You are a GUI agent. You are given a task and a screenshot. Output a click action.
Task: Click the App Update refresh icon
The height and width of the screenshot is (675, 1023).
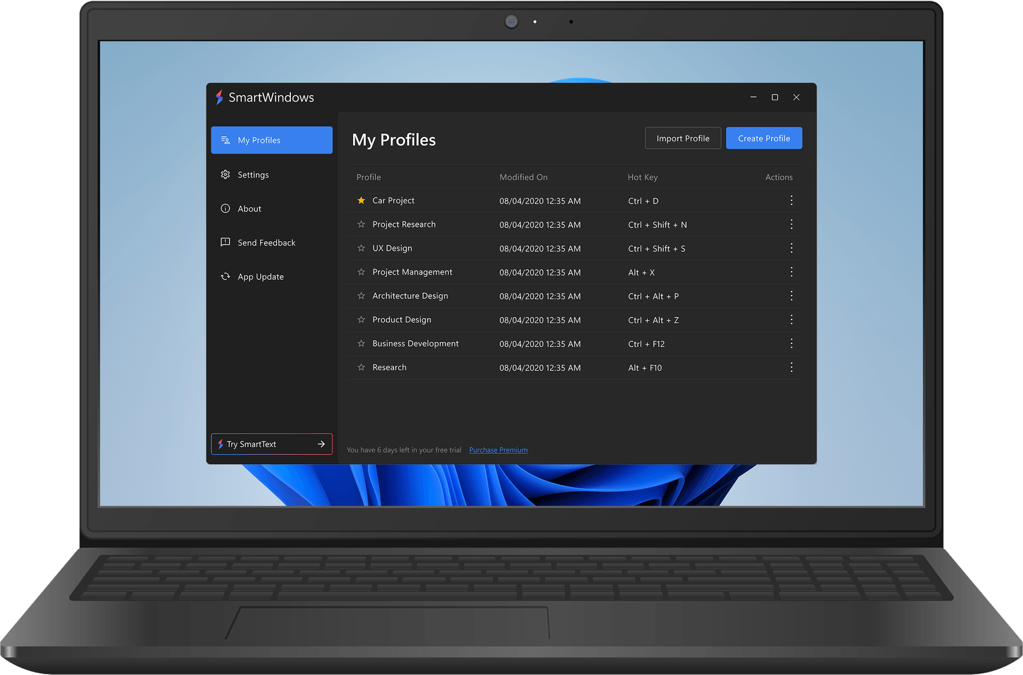tap(225, 276)
